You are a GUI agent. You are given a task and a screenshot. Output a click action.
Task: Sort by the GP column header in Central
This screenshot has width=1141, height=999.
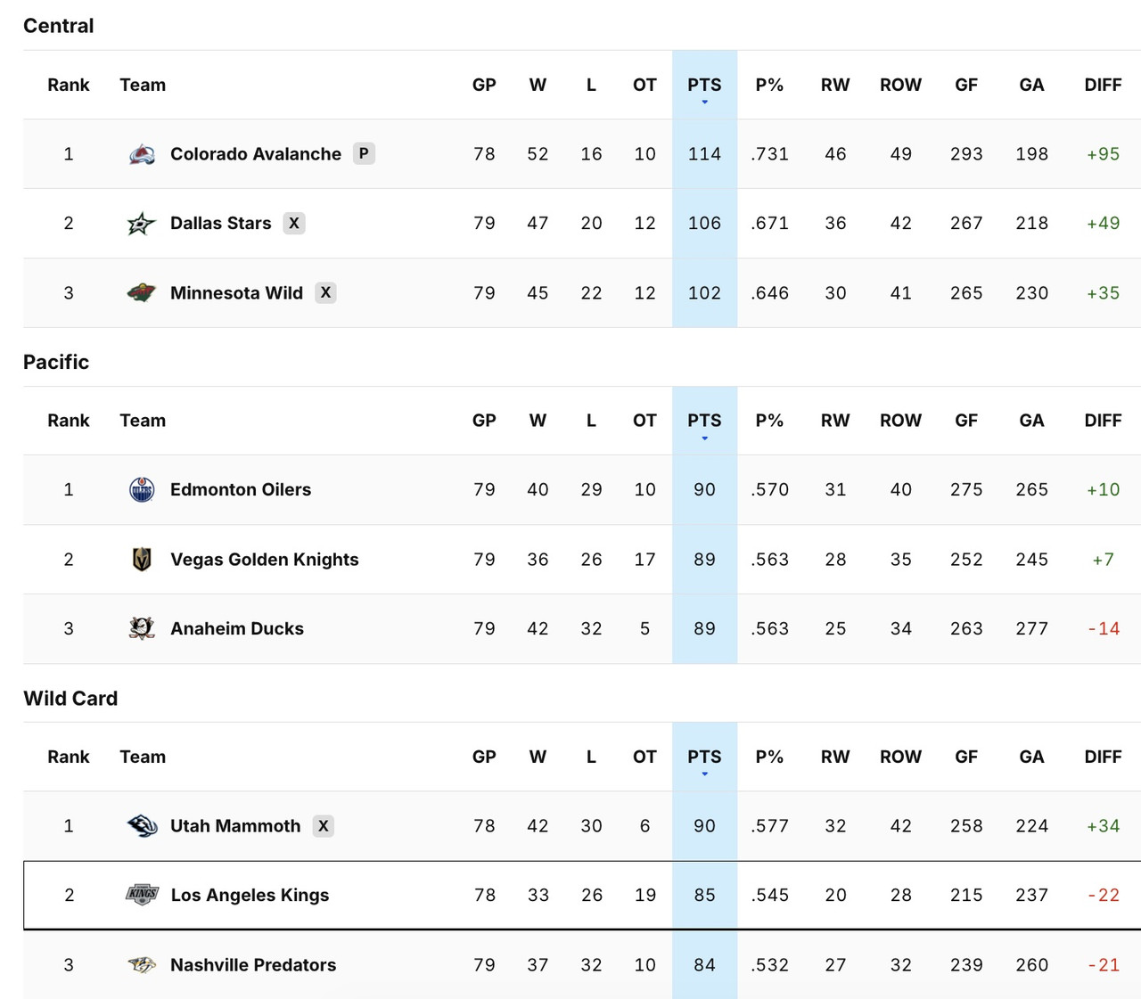pyautogui.click(x=484, y=85)
